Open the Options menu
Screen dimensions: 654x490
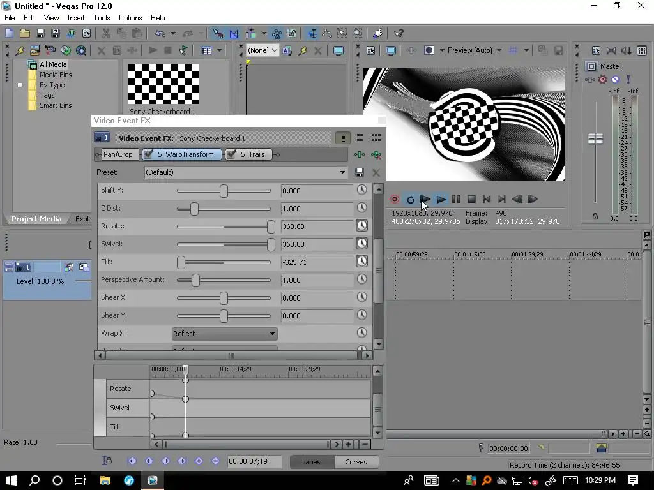point(130,18)
